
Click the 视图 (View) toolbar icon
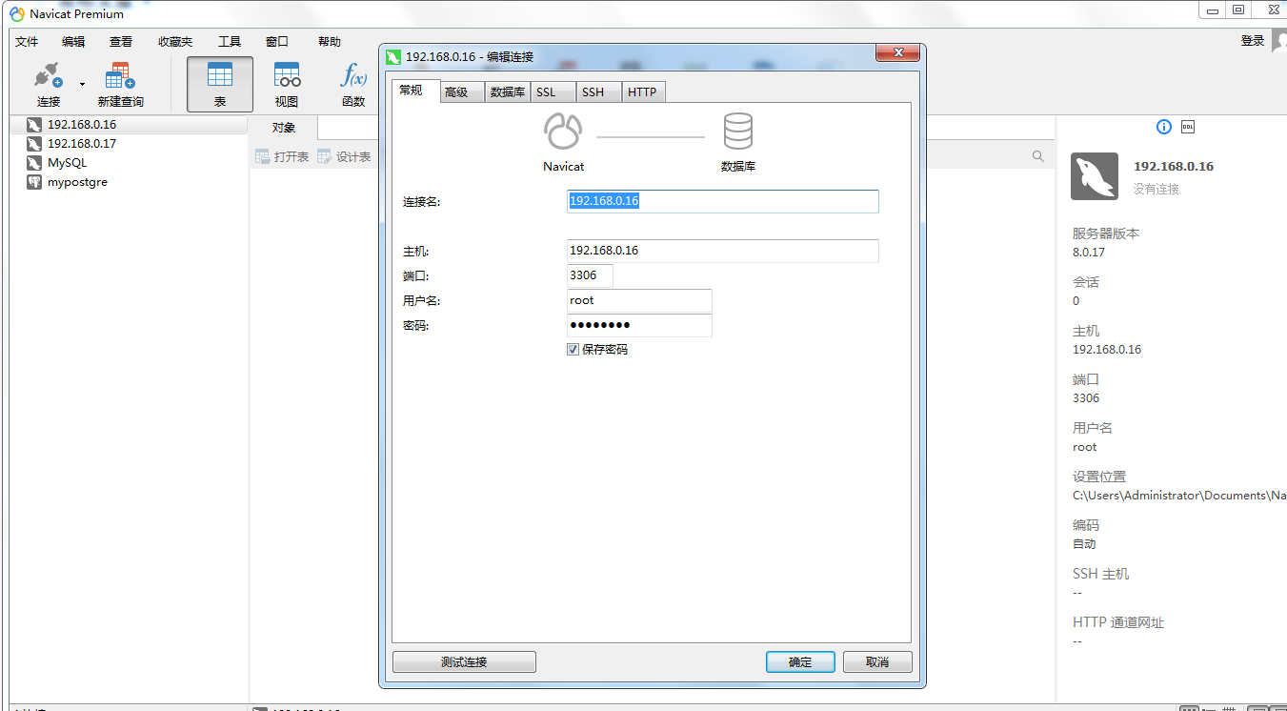coord(287,84)
